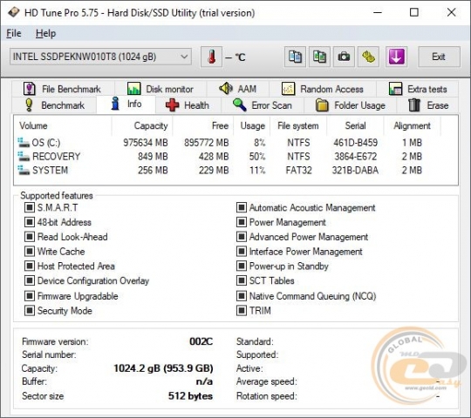Click the serial 461D-B459 cell
Viewport: 471px width, 418px height.
click(x=355, y=143)
